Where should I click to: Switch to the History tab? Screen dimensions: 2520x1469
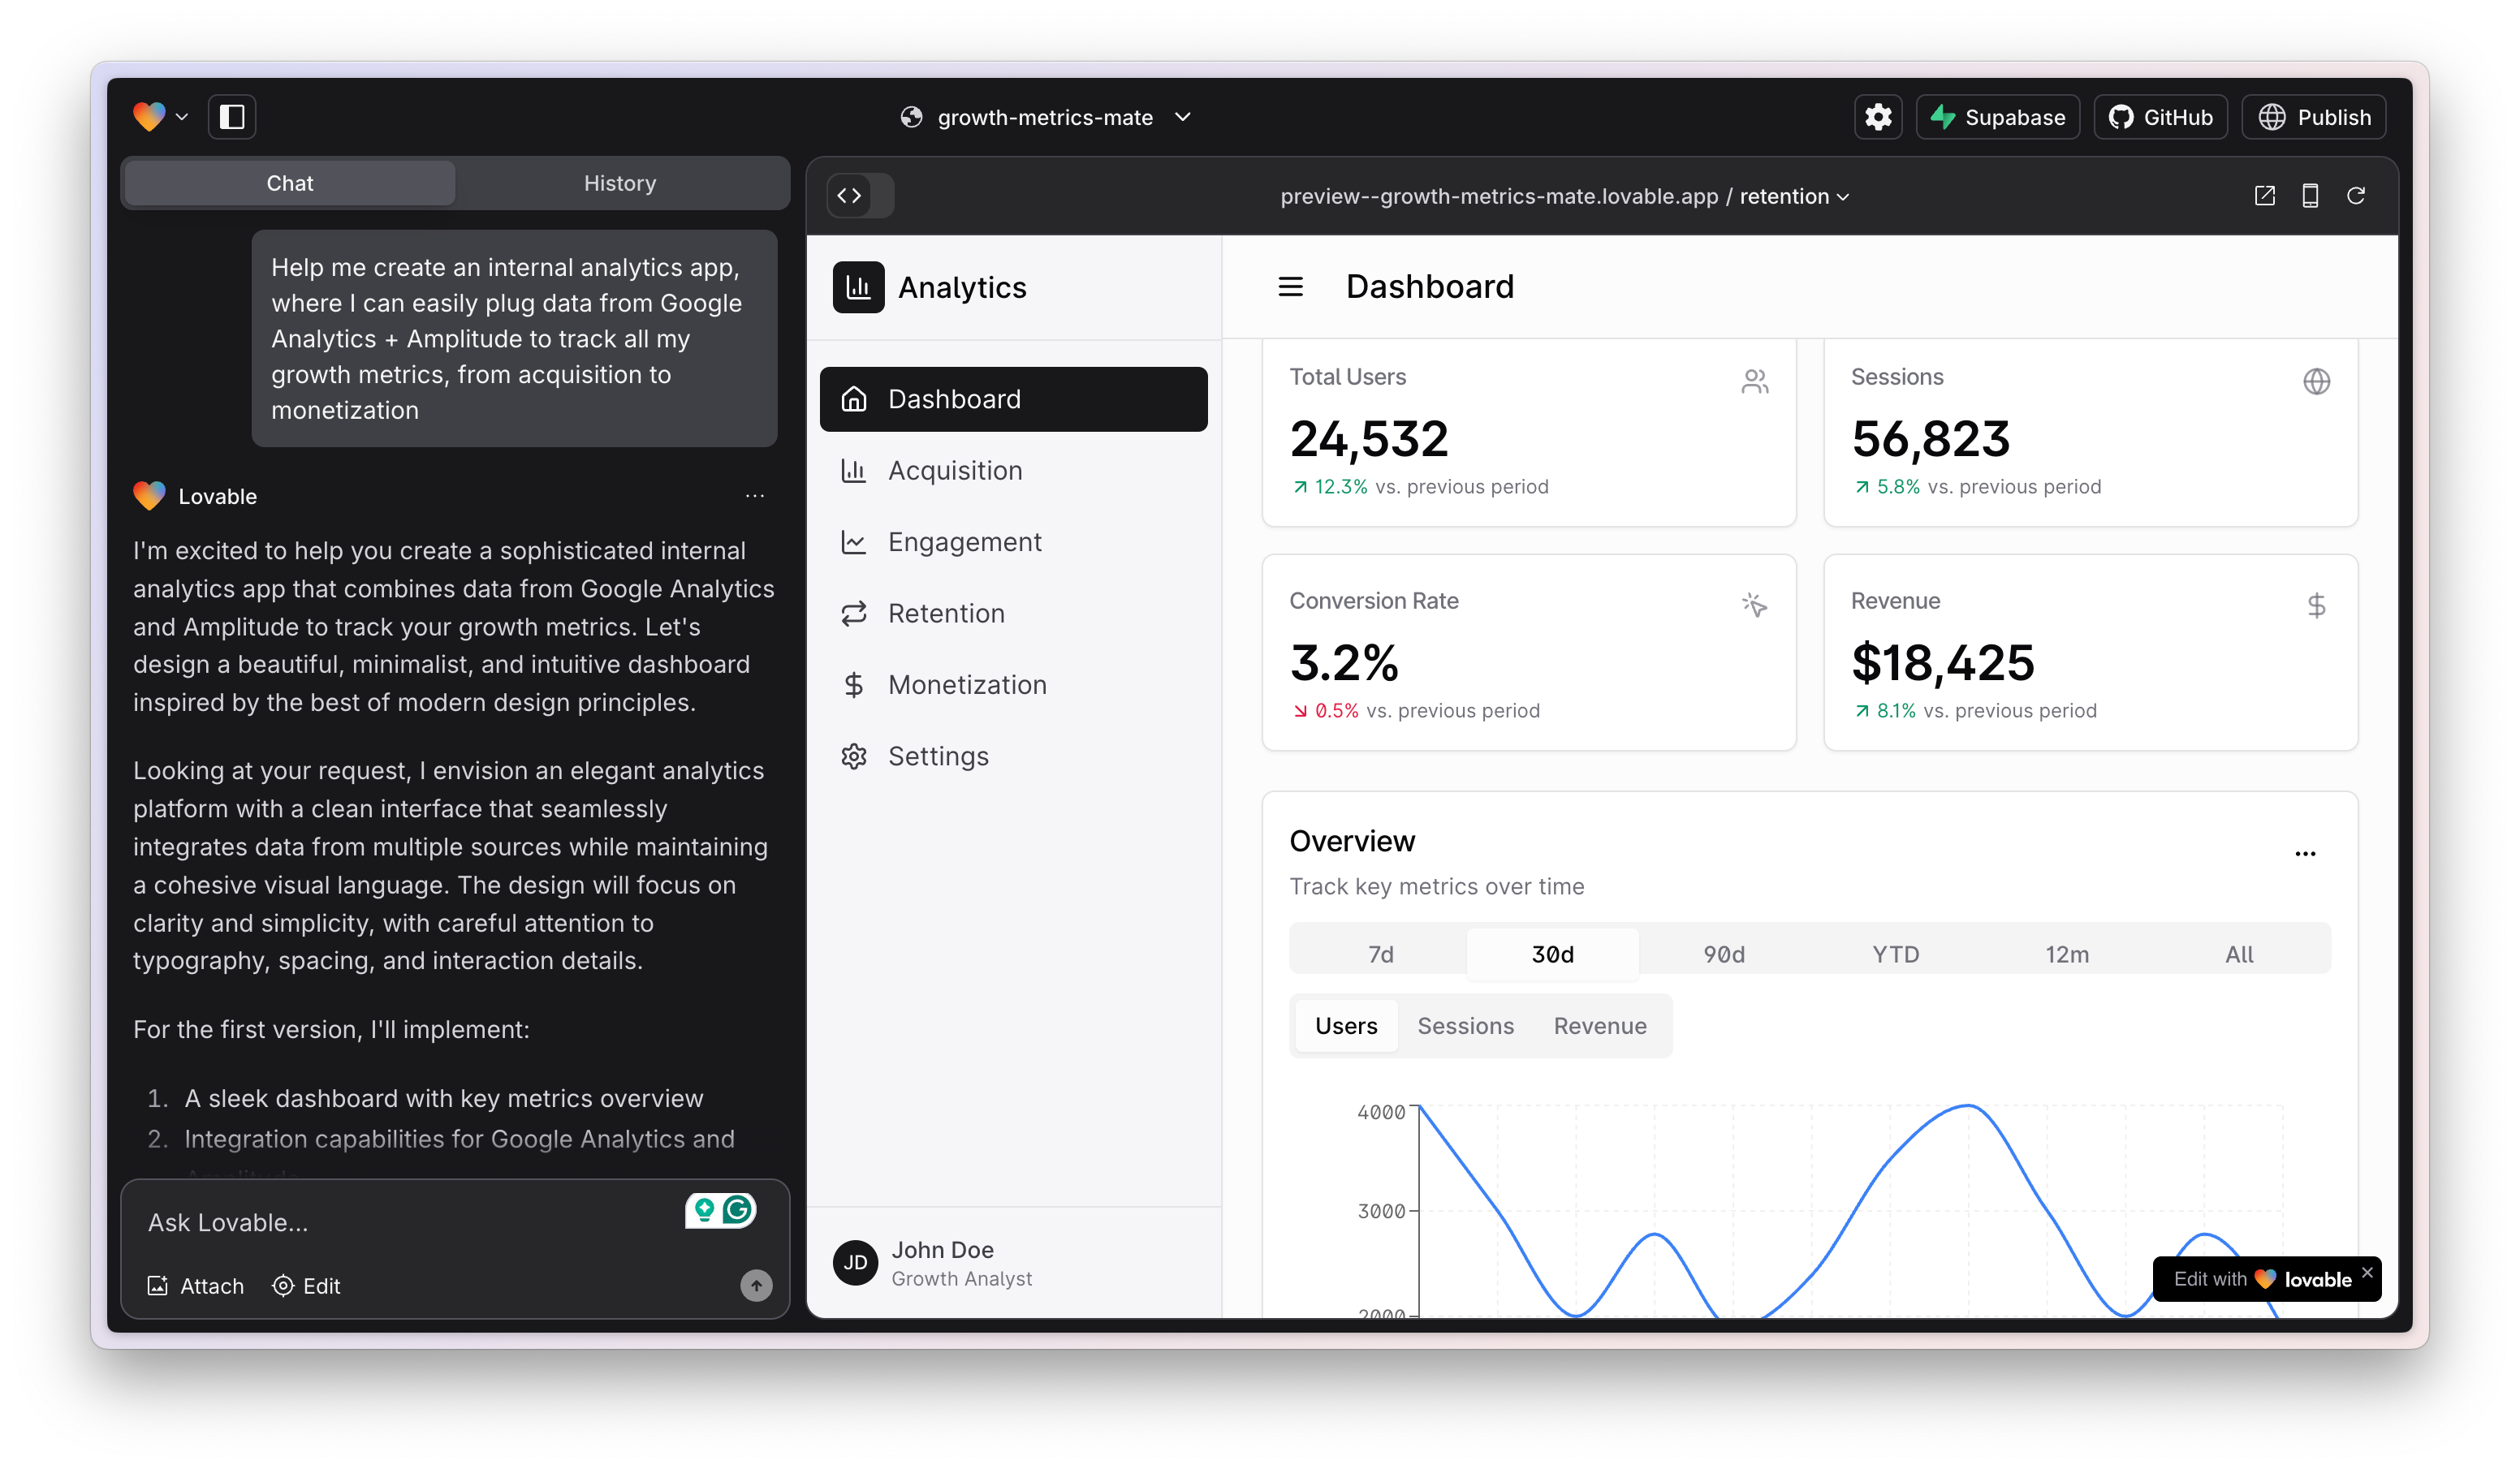(x=620, y=183)
